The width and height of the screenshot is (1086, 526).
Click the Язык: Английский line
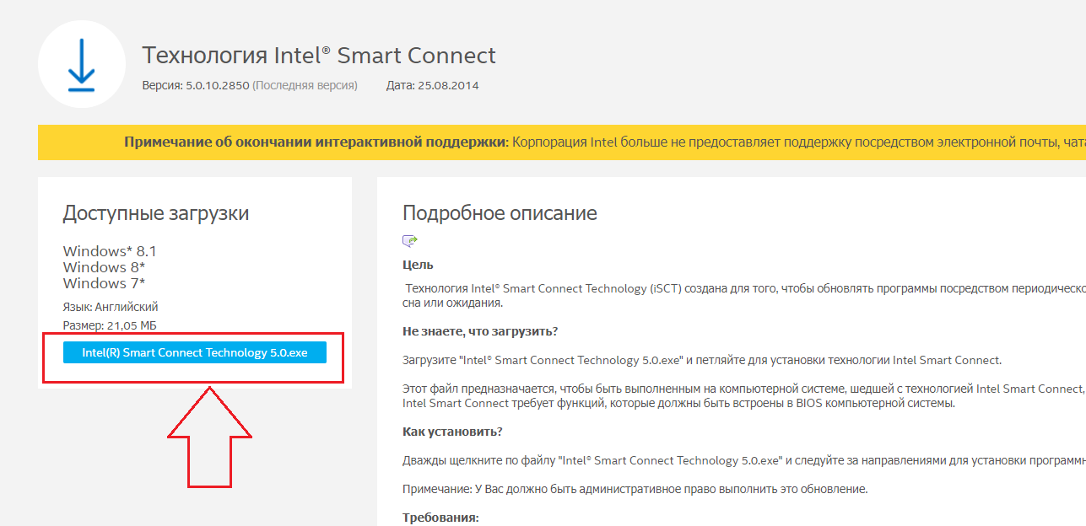click(x=111, y=307)
